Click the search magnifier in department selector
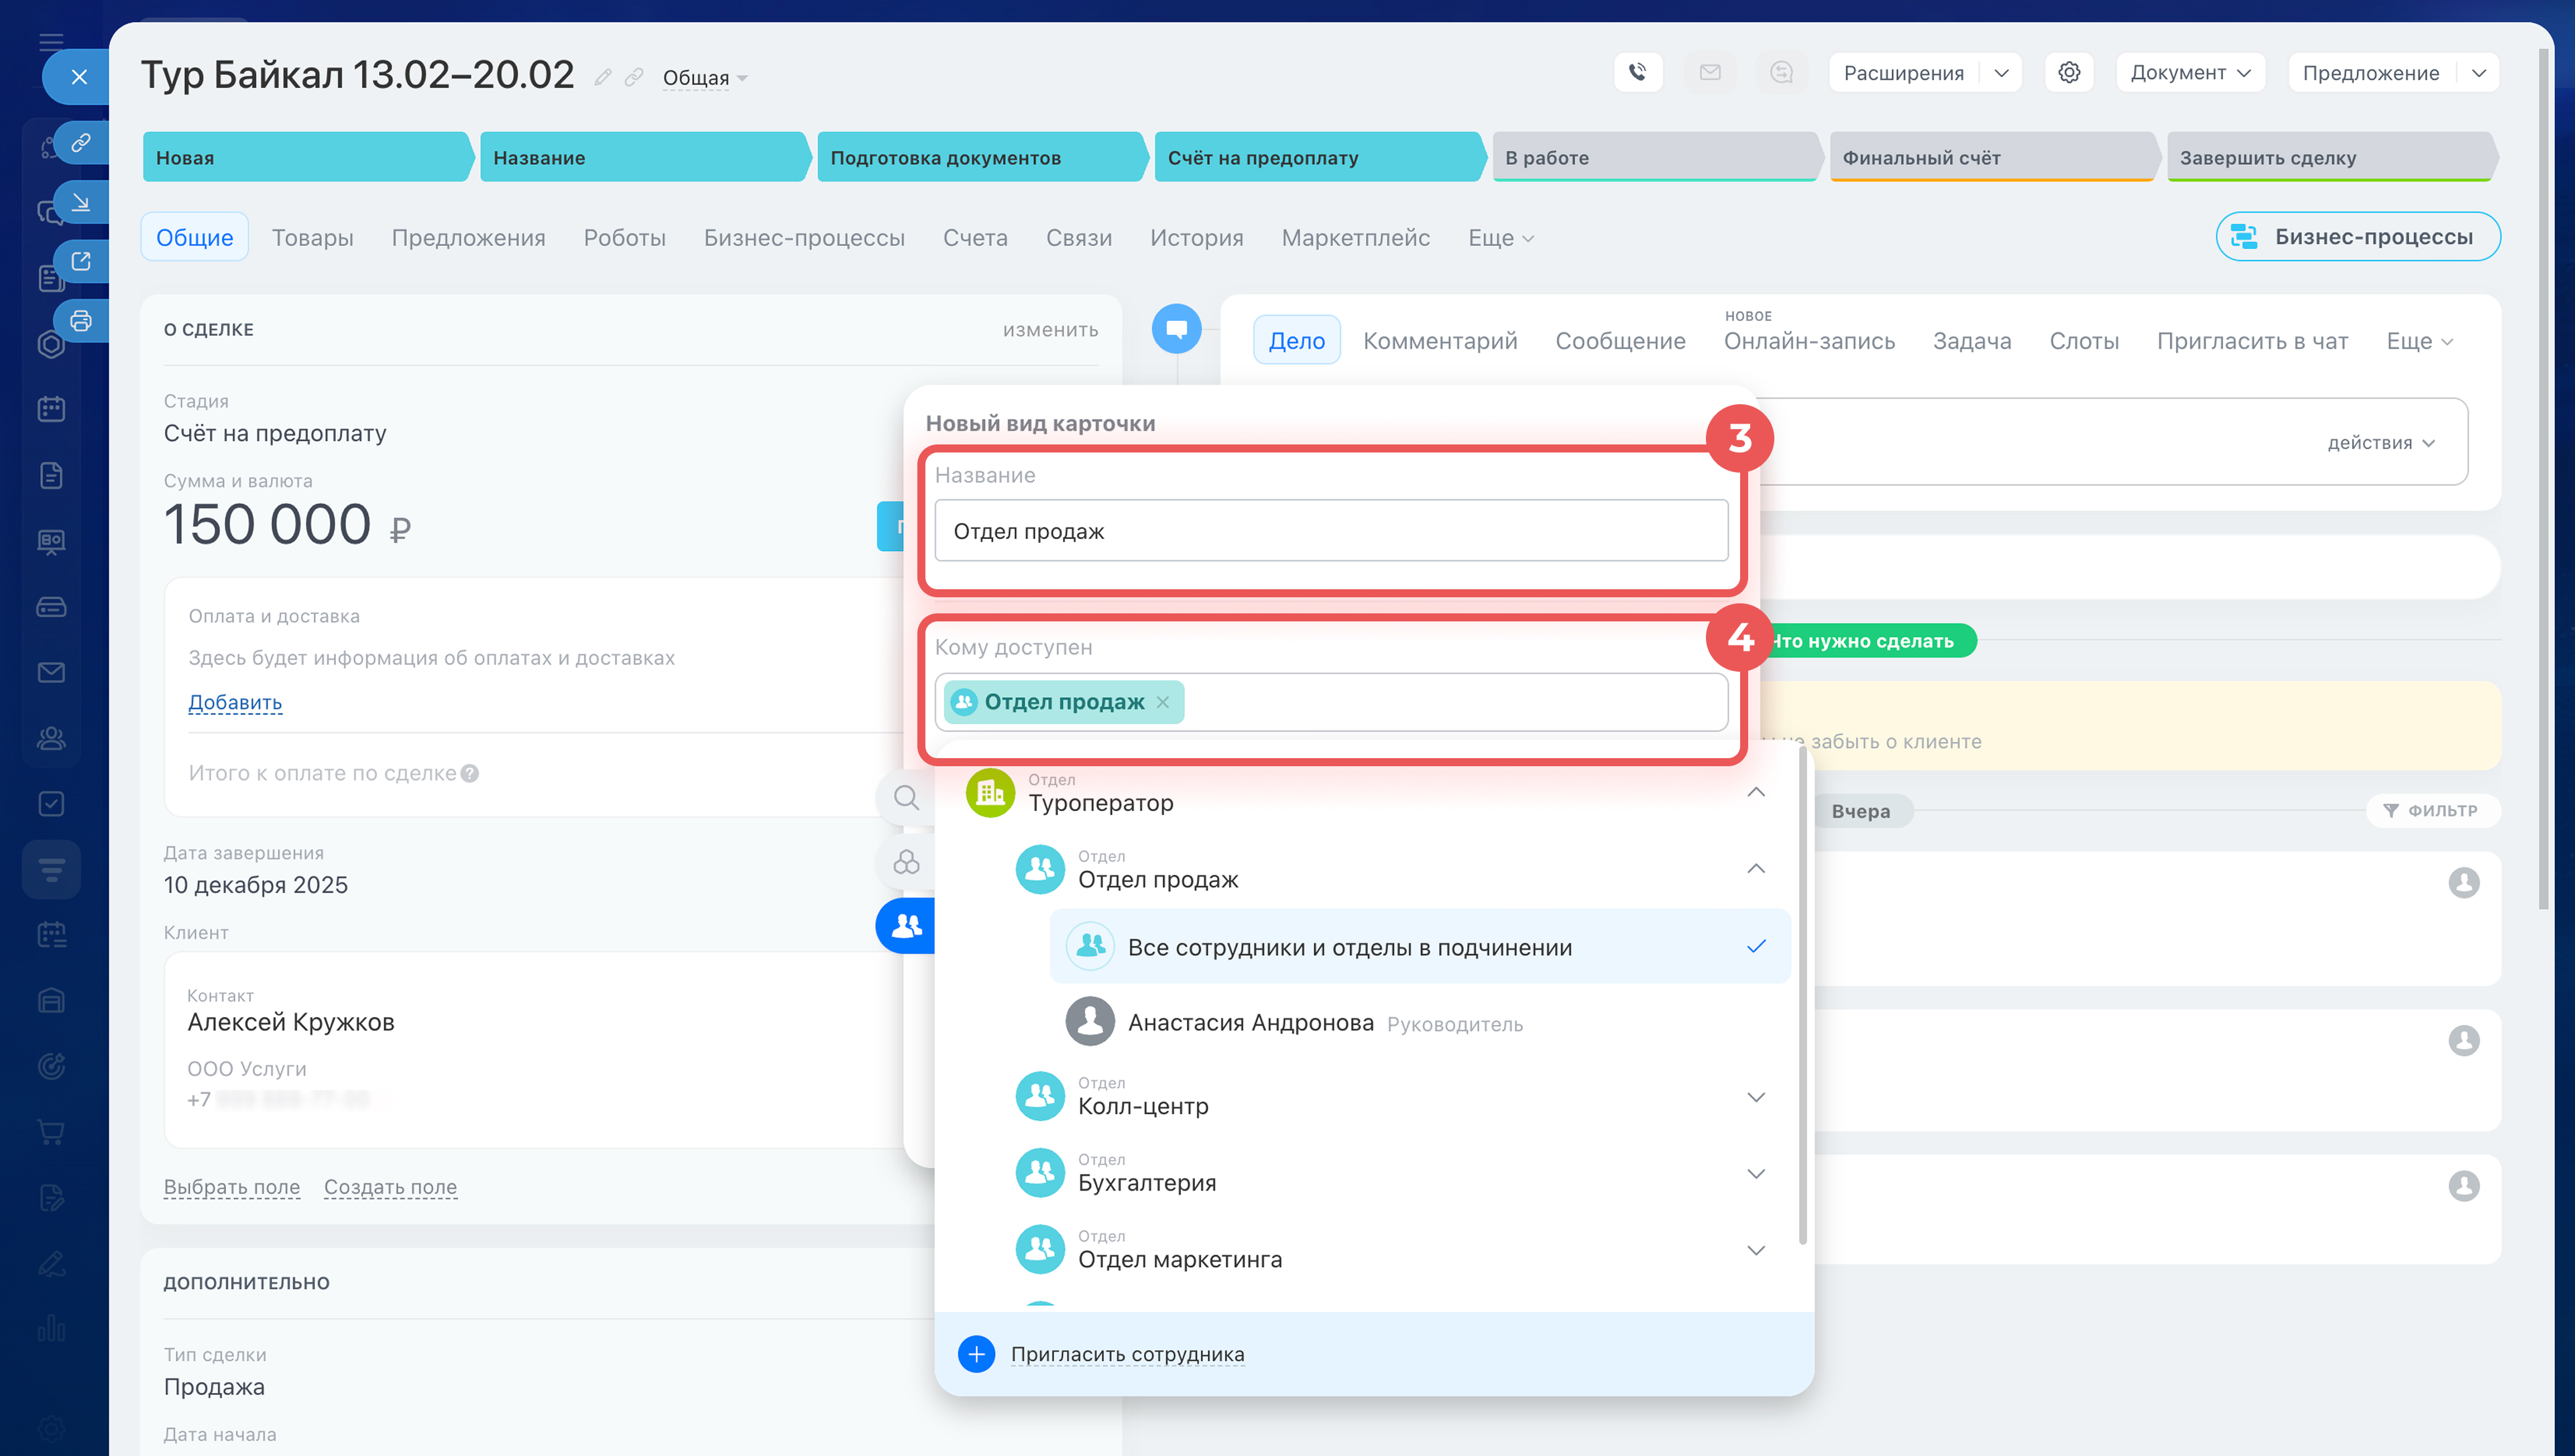Image resolution: width=2575 pixels, height=1456 pixels. click(906, 797)
